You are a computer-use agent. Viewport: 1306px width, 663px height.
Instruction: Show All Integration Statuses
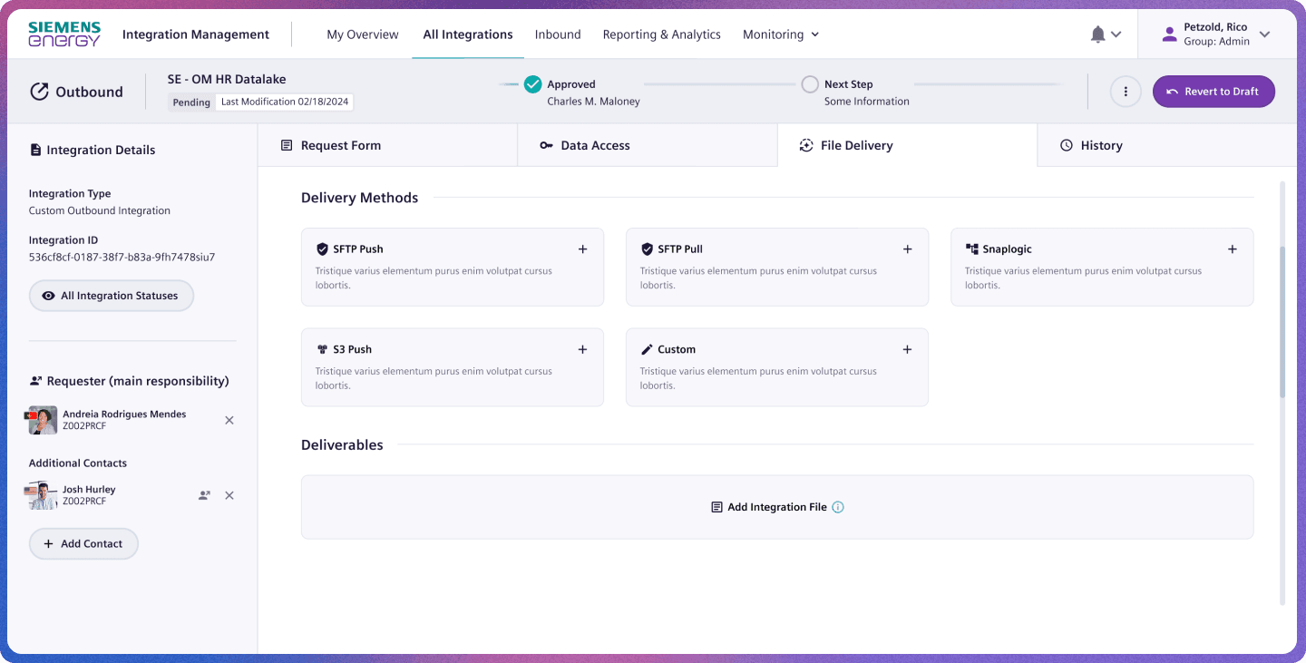point(111,296)
